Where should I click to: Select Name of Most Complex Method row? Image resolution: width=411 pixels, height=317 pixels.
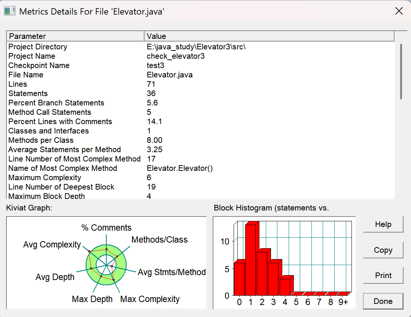click(201, 168)
